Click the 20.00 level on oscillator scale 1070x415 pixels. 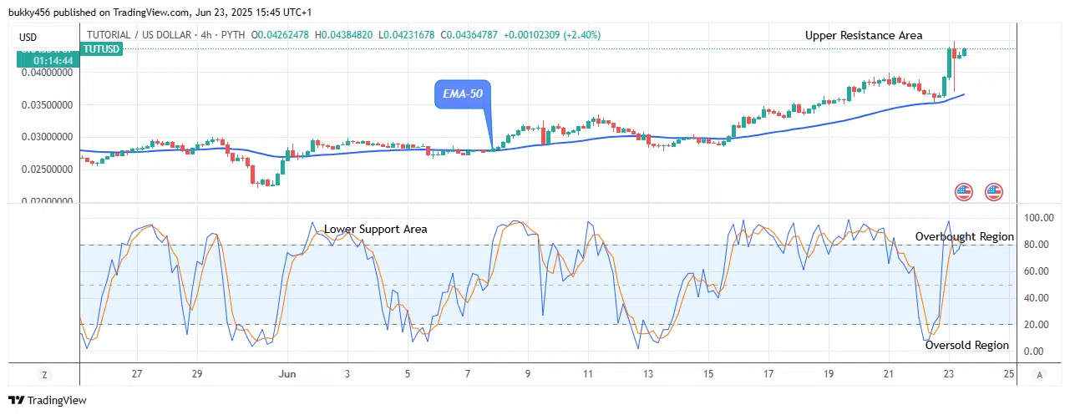(x=1037, y=325)
